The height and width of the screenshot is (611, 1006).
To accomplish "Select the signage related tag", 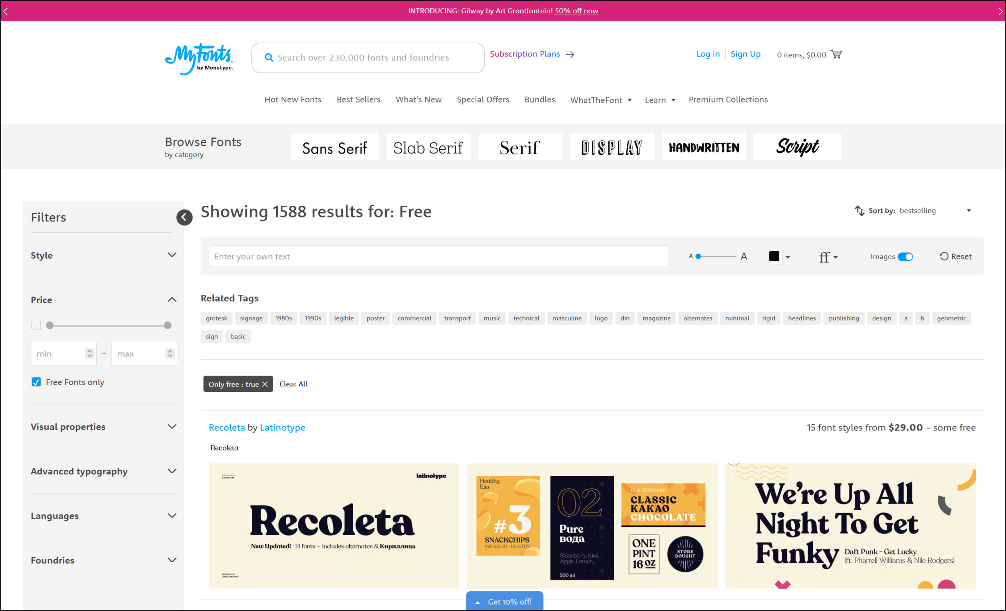I will (x=251, y=318).
